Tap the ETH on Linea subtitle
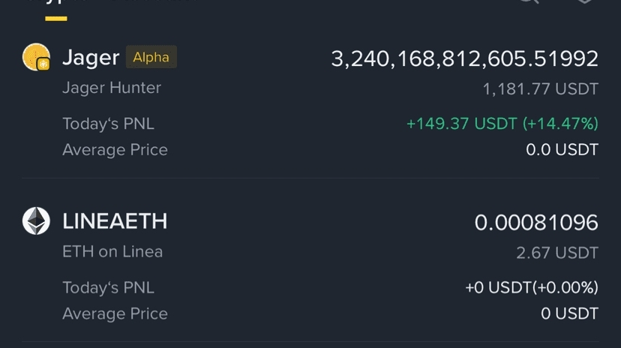 point(112,251)
